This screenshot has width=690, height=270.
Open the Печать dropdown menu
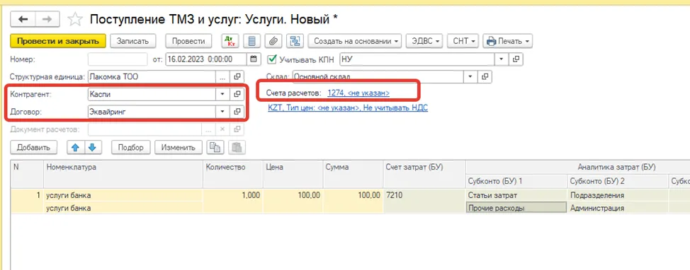click(x=507, y=41)
